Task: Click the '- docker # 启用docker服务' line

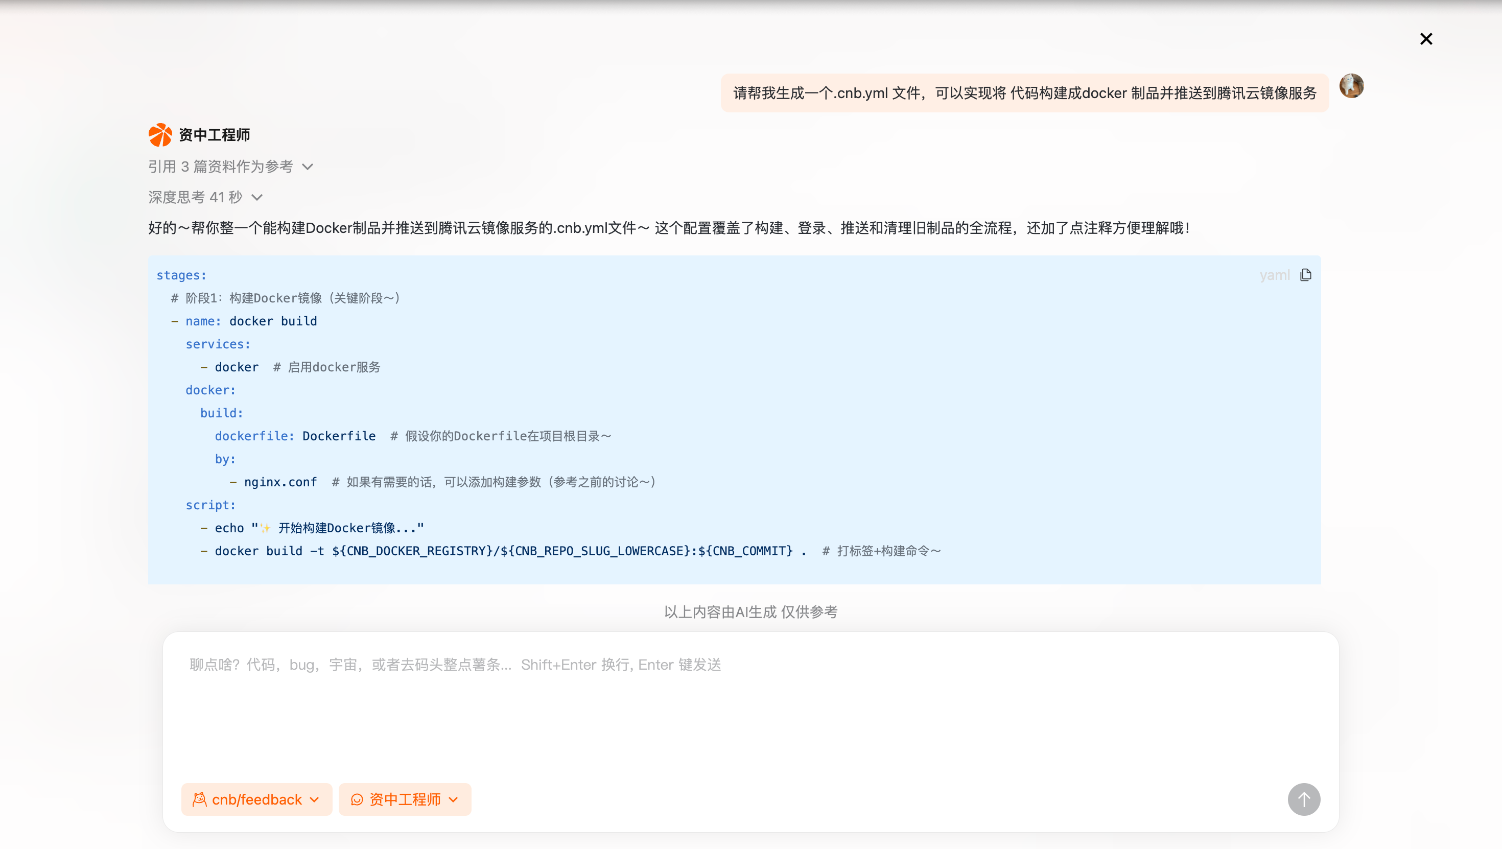Action: click(x=290, y=367)
